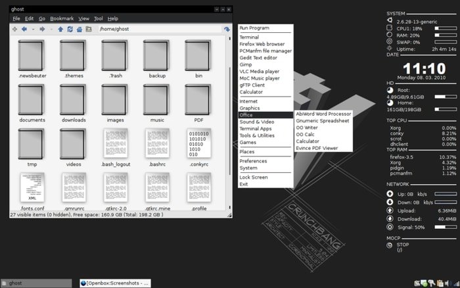
Task: Open the forward history dropdown arrow
Action: pyautogui.click(x=51, y=30)
